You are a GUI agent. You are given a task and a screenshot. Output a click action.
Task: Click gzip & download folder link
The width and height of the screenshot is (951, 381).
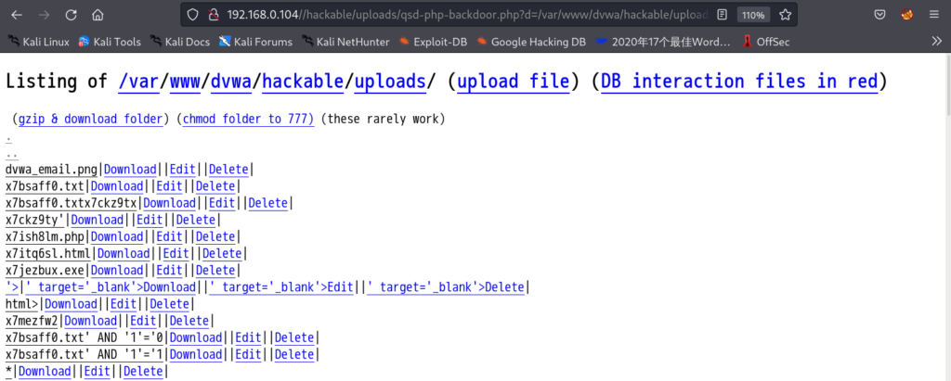[x=90, y=120]
